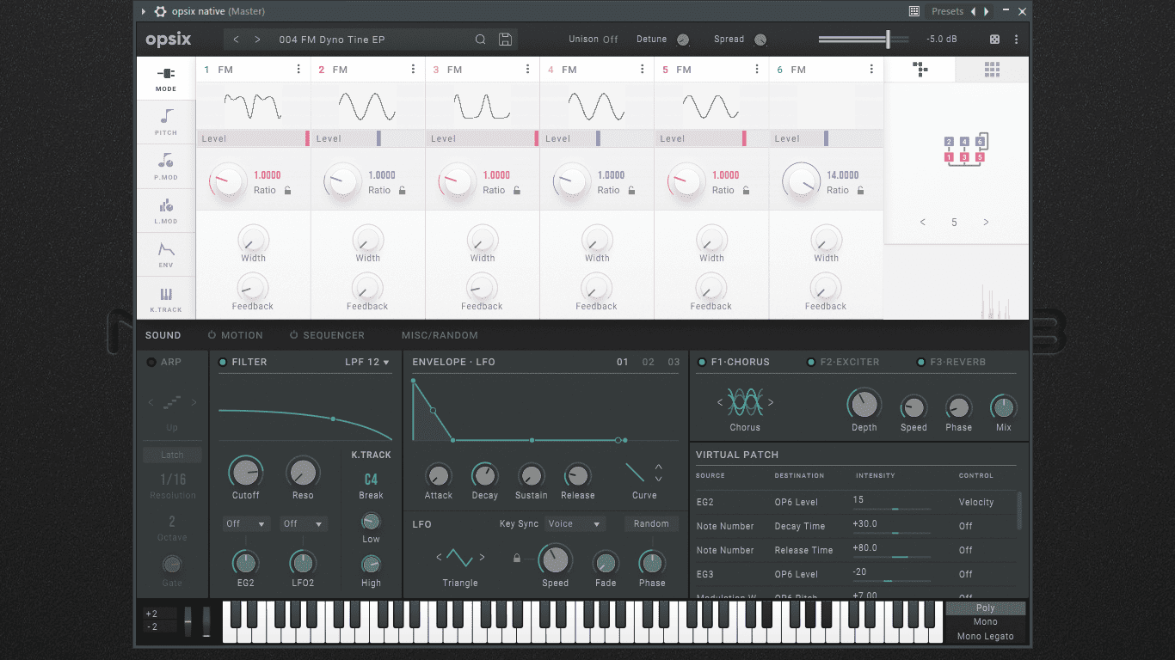
Task: Open operator 6 options menu
Action: point(871,70)
